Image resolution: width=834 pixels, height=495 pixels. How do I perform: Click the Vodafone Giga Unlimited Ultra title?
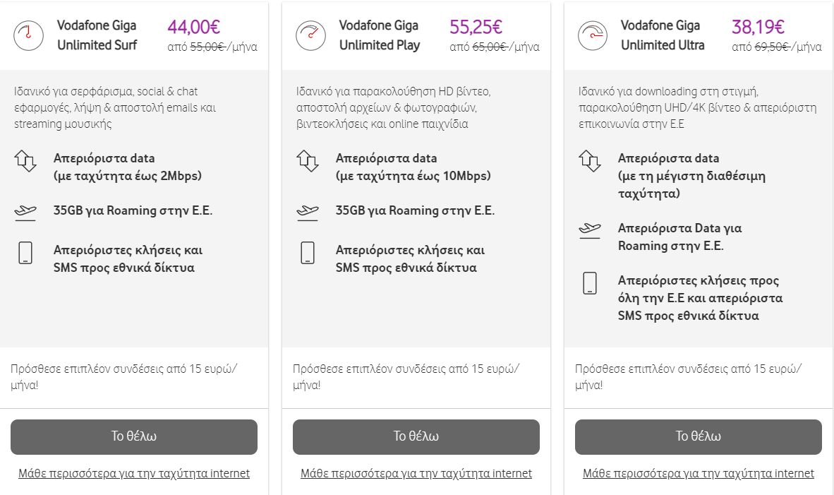663,35
